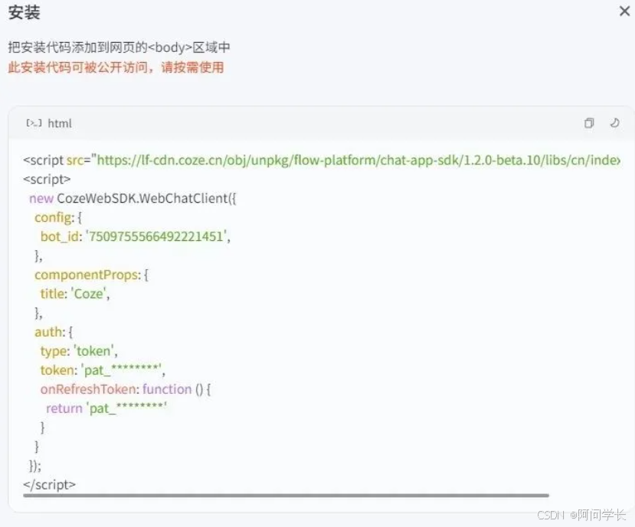Toggle dark theme for code block
This screenshot has width=635, height=527.
click(615, 122)
